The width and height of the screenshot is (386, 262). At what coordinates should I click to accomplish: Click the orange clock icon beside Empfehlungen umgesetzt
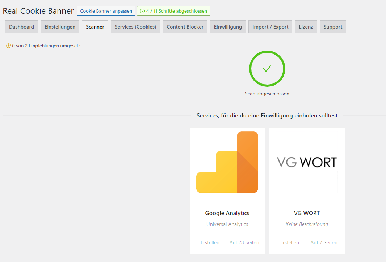point(8,46)
